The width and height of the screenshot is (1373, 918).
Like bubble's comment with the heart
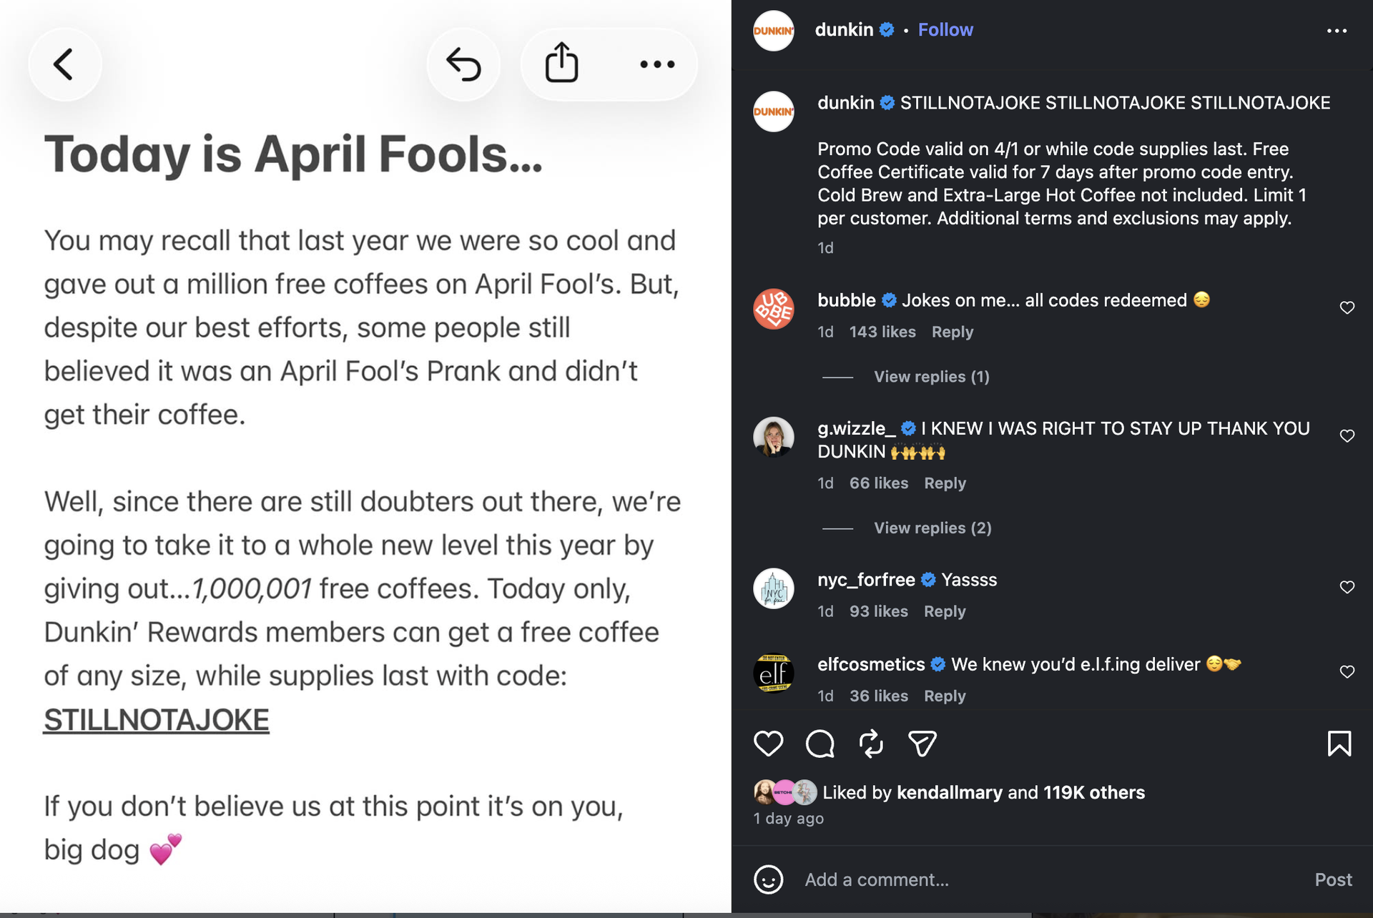(x=1347, y=307)
